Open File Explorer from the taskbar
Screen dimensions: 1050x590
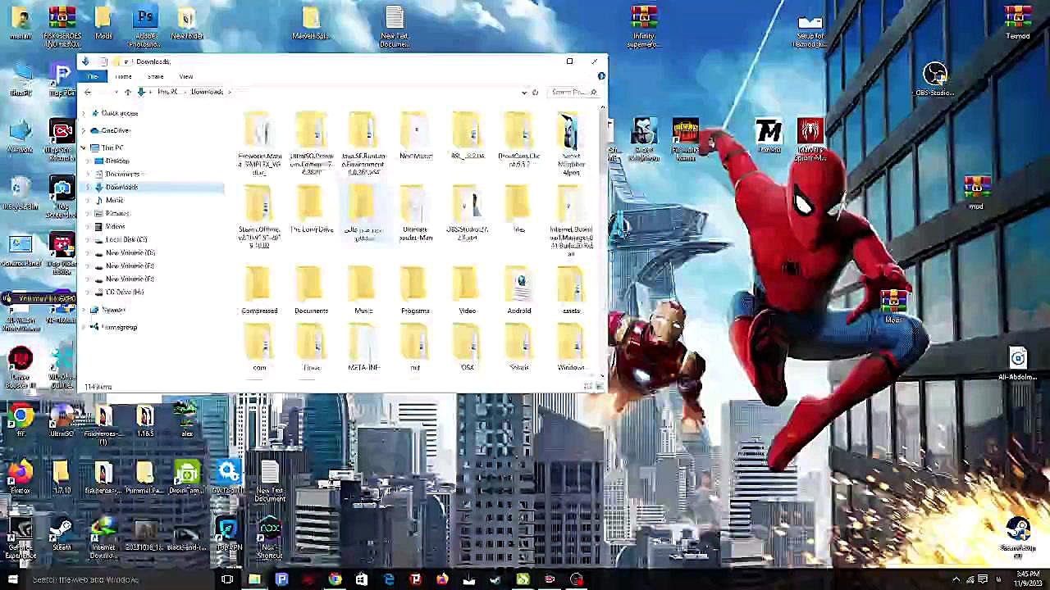[x=254, y=579]
